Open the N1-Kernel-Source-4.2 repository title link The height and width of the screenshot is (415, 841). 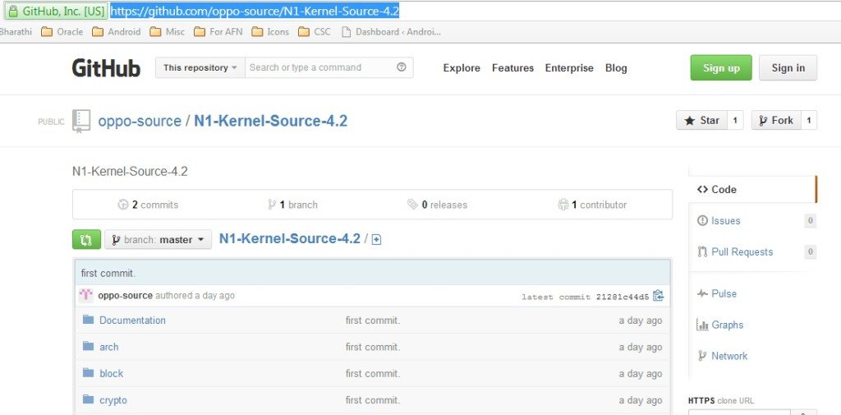[270, 121]
